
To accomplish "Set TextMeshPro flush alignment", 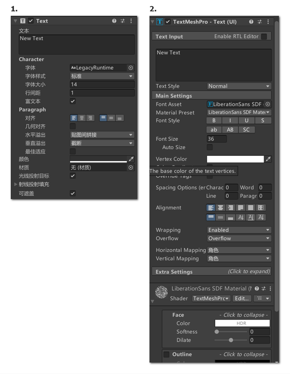I will pos(251,208).
